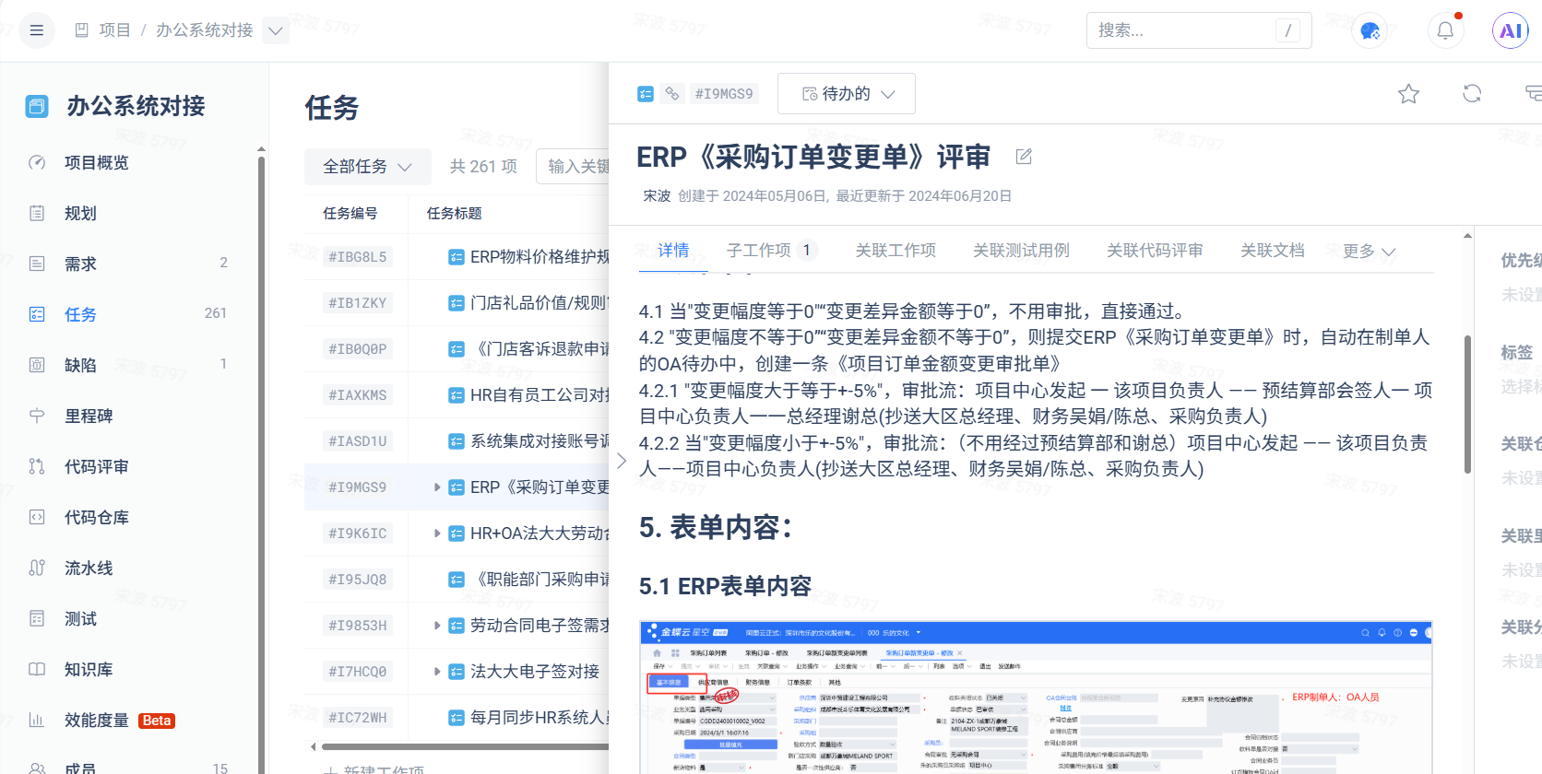Screen dimensions: 1542x774
Task: Expand the 全部任务 filter dropdown
Action: click(367, 167)
